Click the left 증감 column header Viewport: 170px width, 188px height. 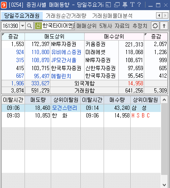(x=13, y=37)
